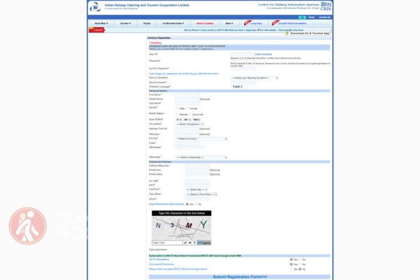Click the IRCTC Newsletters link text
Image resolution: width=420 pixels, height=280 pixels.
coord(159,260)
